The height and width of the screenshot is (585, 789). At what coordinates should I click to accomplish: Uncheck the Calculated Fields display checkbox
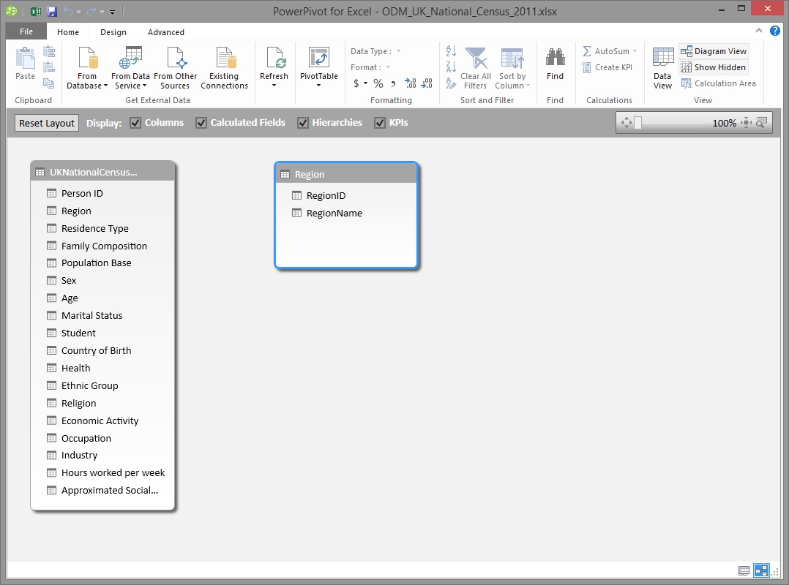[201, 123]
